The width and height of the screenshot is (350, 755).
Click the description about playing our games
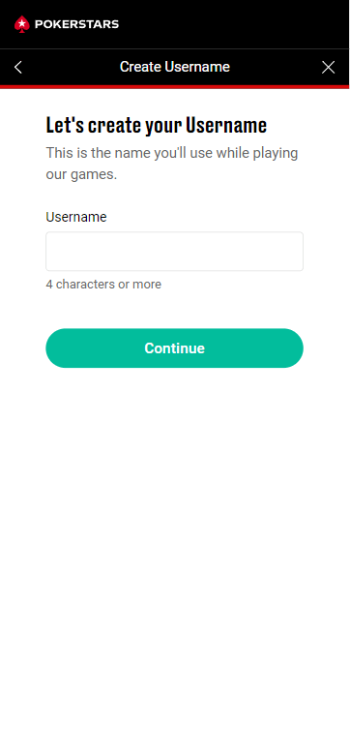(172, 164)
